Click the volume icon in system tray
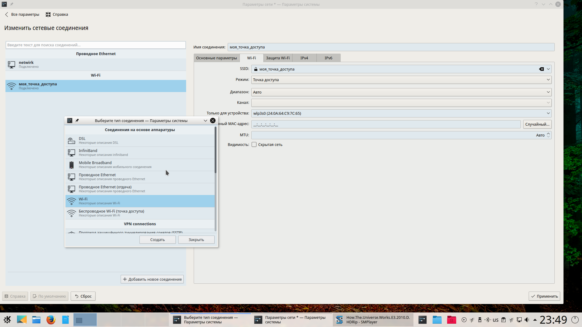This screenshot has height=327, width=582. coord(527,320)
